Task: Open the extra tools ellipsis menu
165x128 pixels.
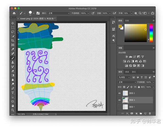Action: [13, 115]
